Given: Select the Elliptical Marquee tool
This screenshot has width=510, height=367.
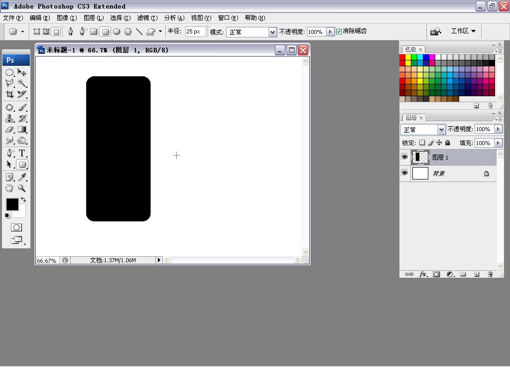Looking at the screenshot, I should 9,72.
